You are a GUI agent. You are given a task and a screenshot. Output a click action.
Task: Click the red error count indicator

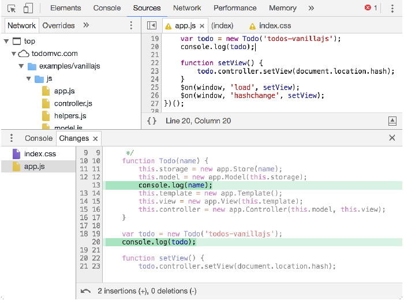[371, 8]
